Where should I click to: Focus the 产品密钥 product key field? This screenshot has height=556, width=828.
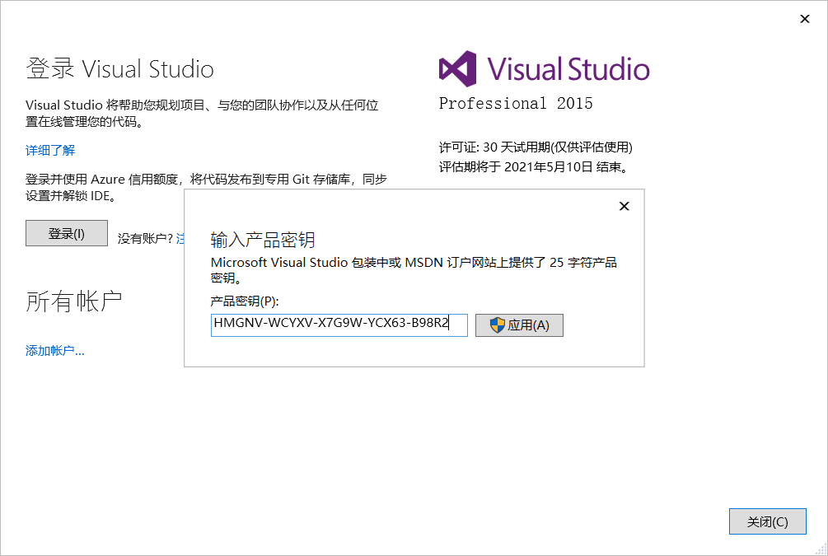coord(339,325)
